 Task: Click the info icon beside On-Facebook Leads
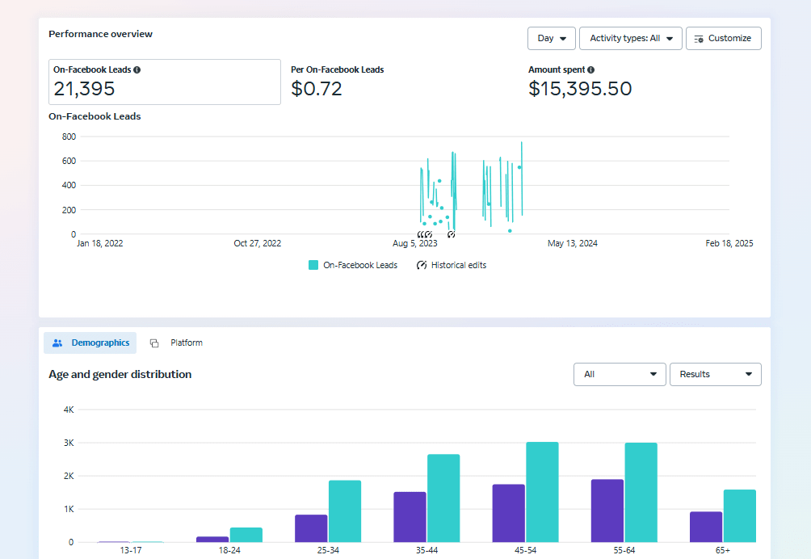[137, 70]
